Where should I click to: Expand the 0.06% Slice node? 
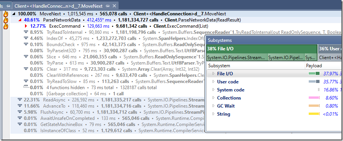tap(26, 57)
